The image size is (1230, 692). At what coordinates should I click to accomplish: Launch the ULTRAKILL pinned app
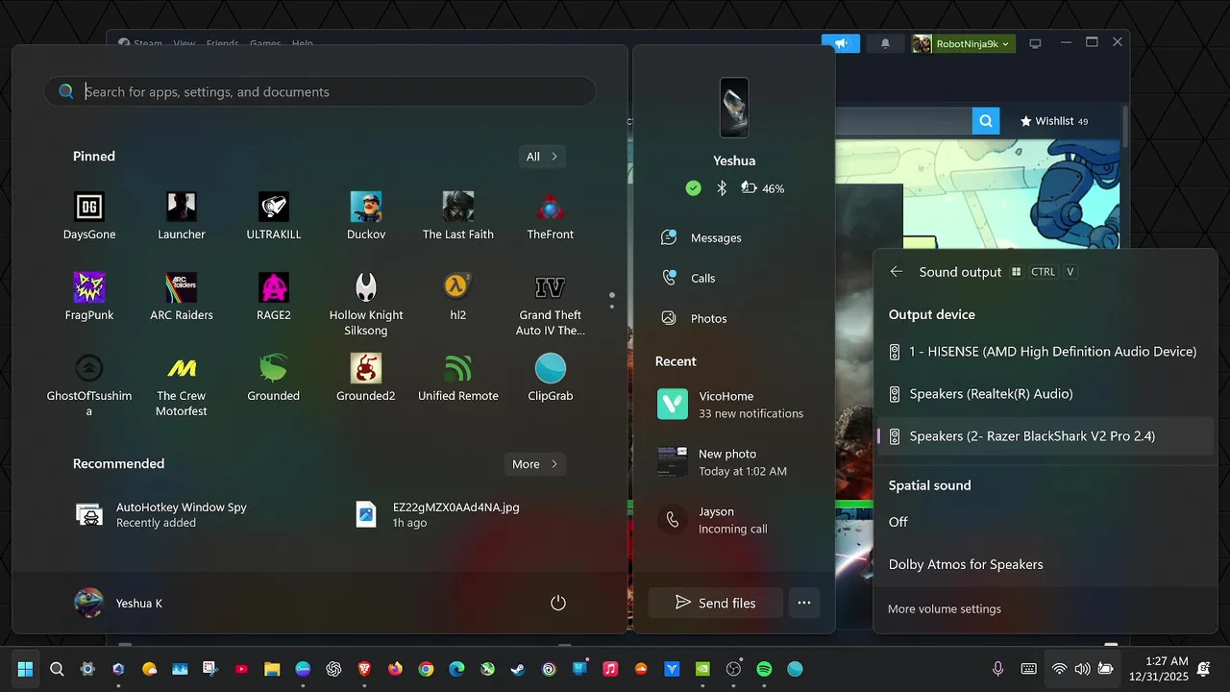pyautogui.click(x=274, y=215)
